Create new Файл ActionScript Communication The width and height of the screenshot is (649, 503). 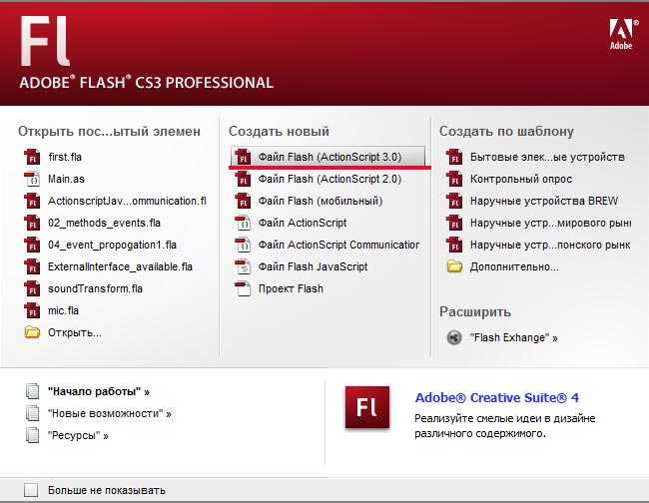(339, 245)
